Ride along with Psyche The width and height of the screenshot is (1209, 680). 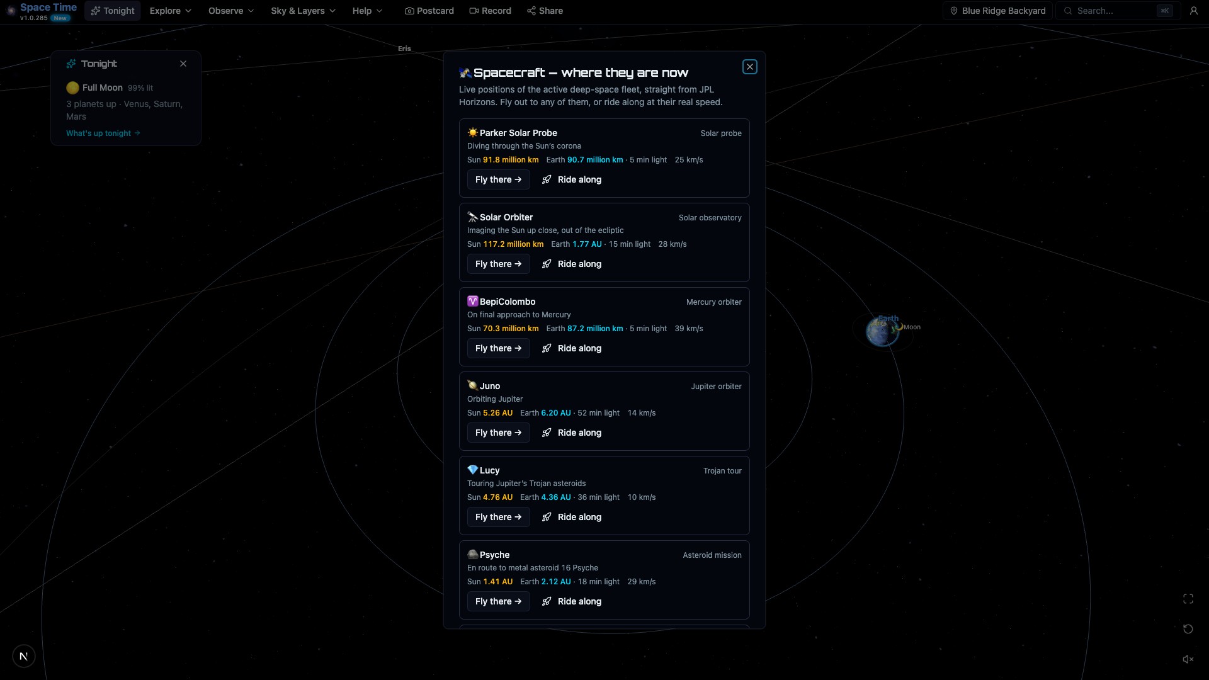coord(572,601)
